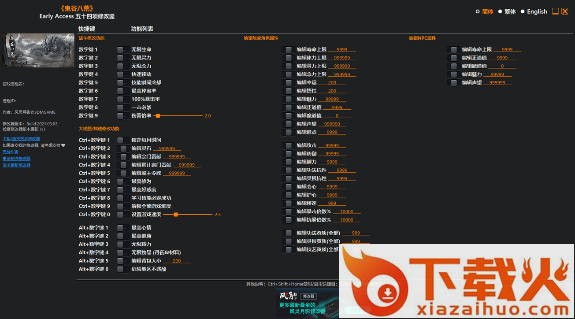Enable 无限灵力 toggle
This screenshot has width=575, height=319.
[123, 58]
